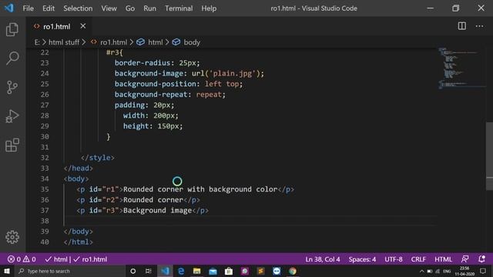Click the Tweet Feedback icon in status bar
The image size is (493, 277).
coord(465,259)
